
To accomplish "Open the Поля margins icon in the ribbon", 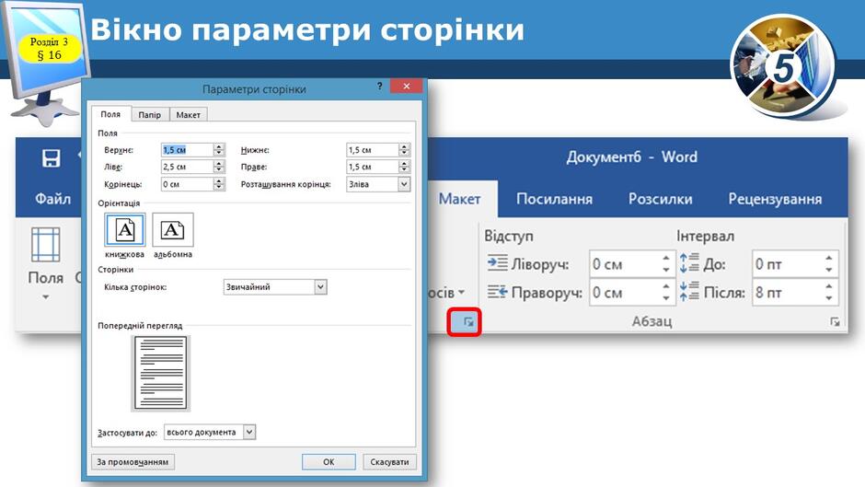I will click(46, 245).
